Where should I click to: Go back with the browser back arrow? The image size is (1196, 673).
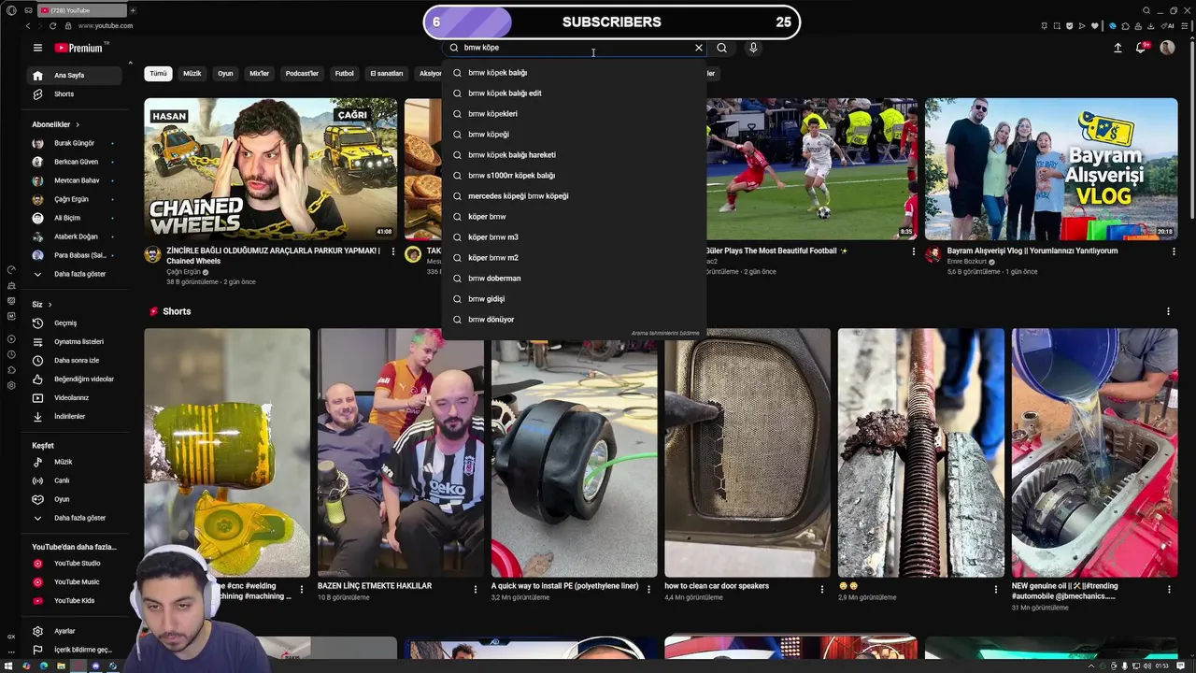tap(28, 25)
